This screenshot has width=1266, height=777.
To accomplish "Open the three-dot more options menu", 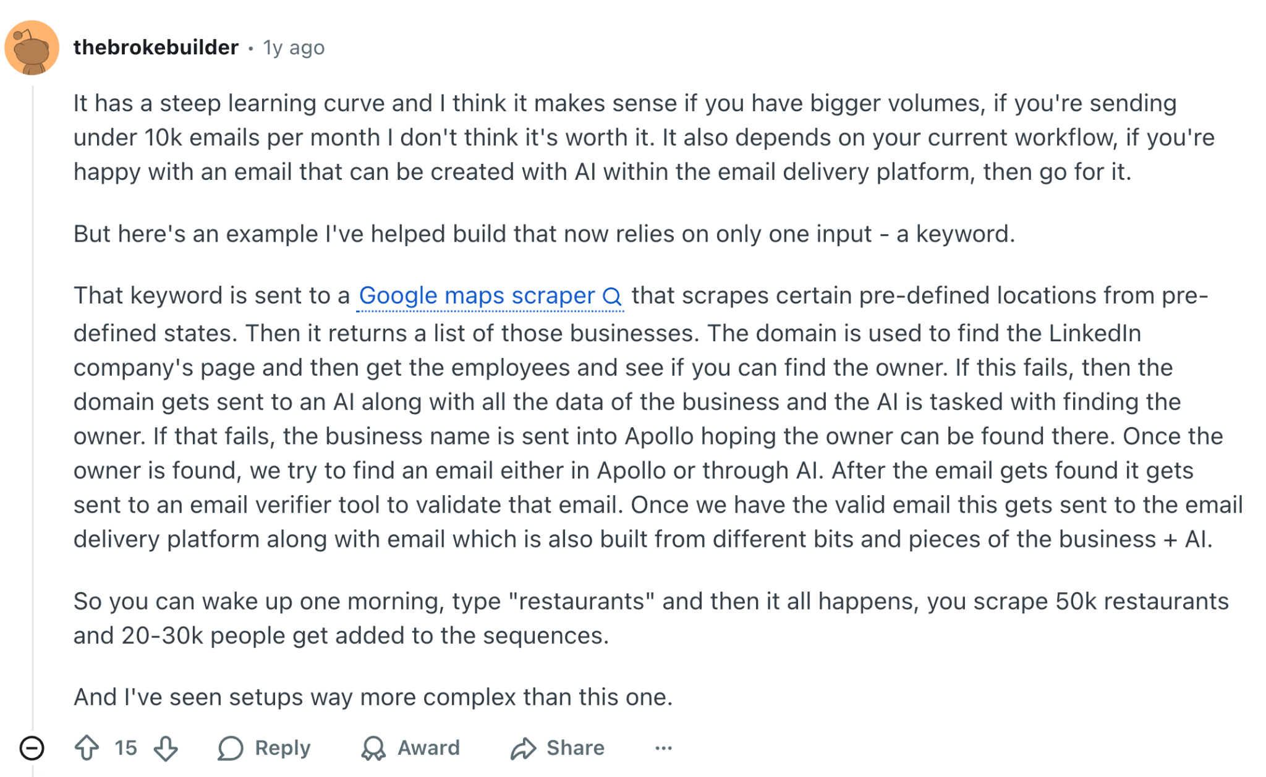I will click(663, 748).
